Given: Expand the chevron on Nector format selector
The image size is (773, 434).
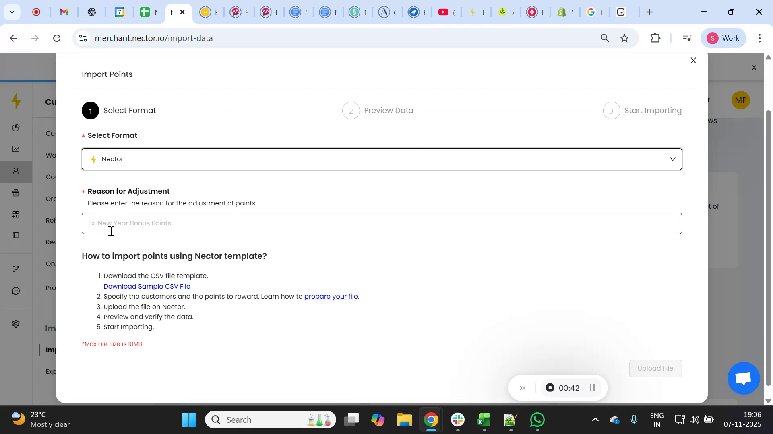Looking at the screenshot, I should (672, 159).
